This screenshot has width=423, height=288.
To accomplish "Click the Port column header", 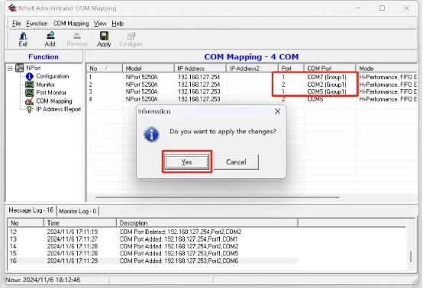I will (x=291, y=69).
